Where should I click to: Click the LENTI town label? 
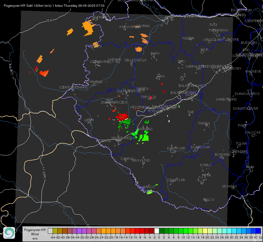point(89,120)
